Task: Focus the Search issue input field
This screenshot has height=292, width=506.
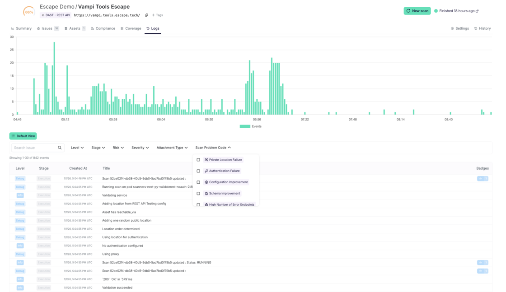Action: (x=34, y=148)
